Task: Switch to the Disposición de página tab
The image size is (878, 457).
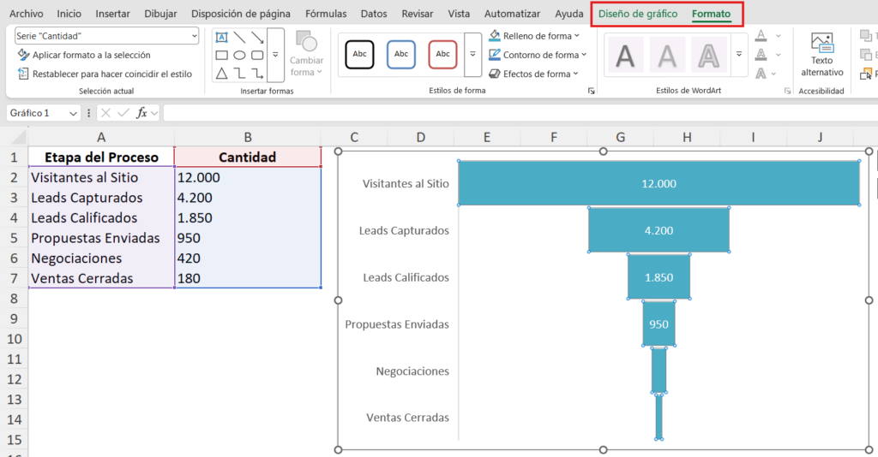Action: 241,14
